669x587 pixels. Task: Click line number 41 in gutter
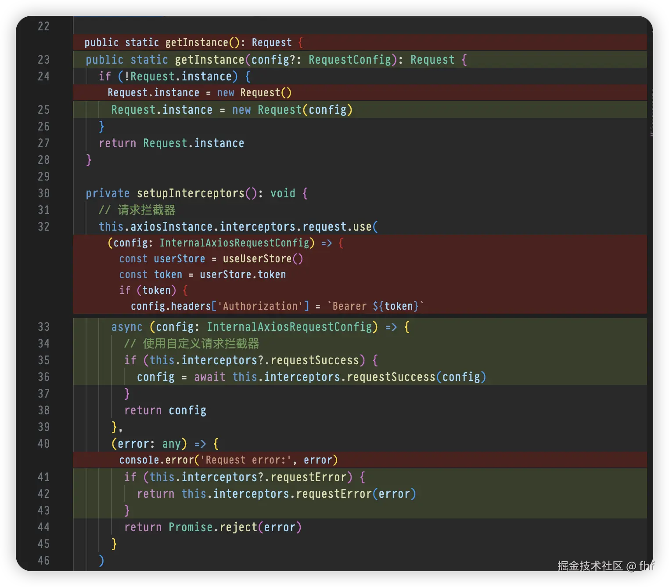tap(43, 477)
